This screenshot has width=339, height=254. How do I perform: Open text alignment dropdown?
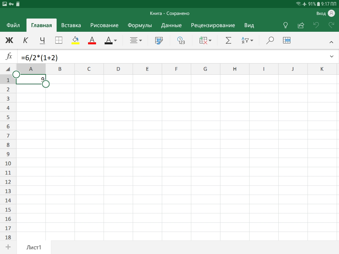click(136, 40)
